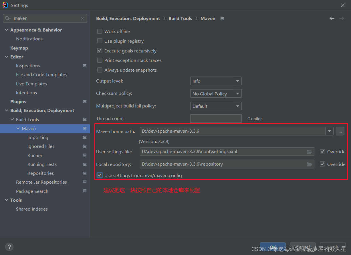Screen dimensions: 351x255
Task: Click the Thread count input field
Action: coord(216,119)
